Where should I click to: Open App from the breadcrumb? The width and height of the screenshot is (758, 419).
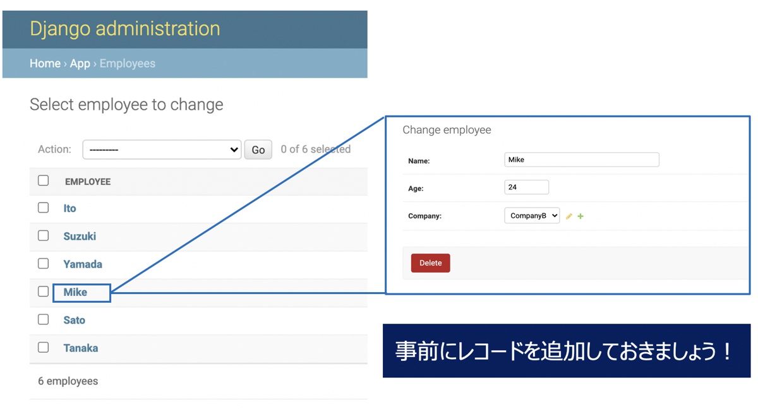80,63
